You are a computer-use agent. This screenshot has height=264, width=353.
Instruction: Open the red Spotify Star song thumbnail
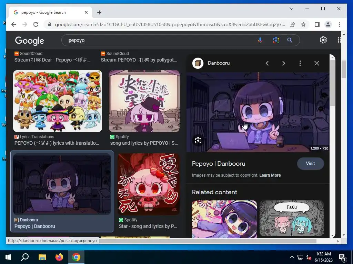(149, 184)
